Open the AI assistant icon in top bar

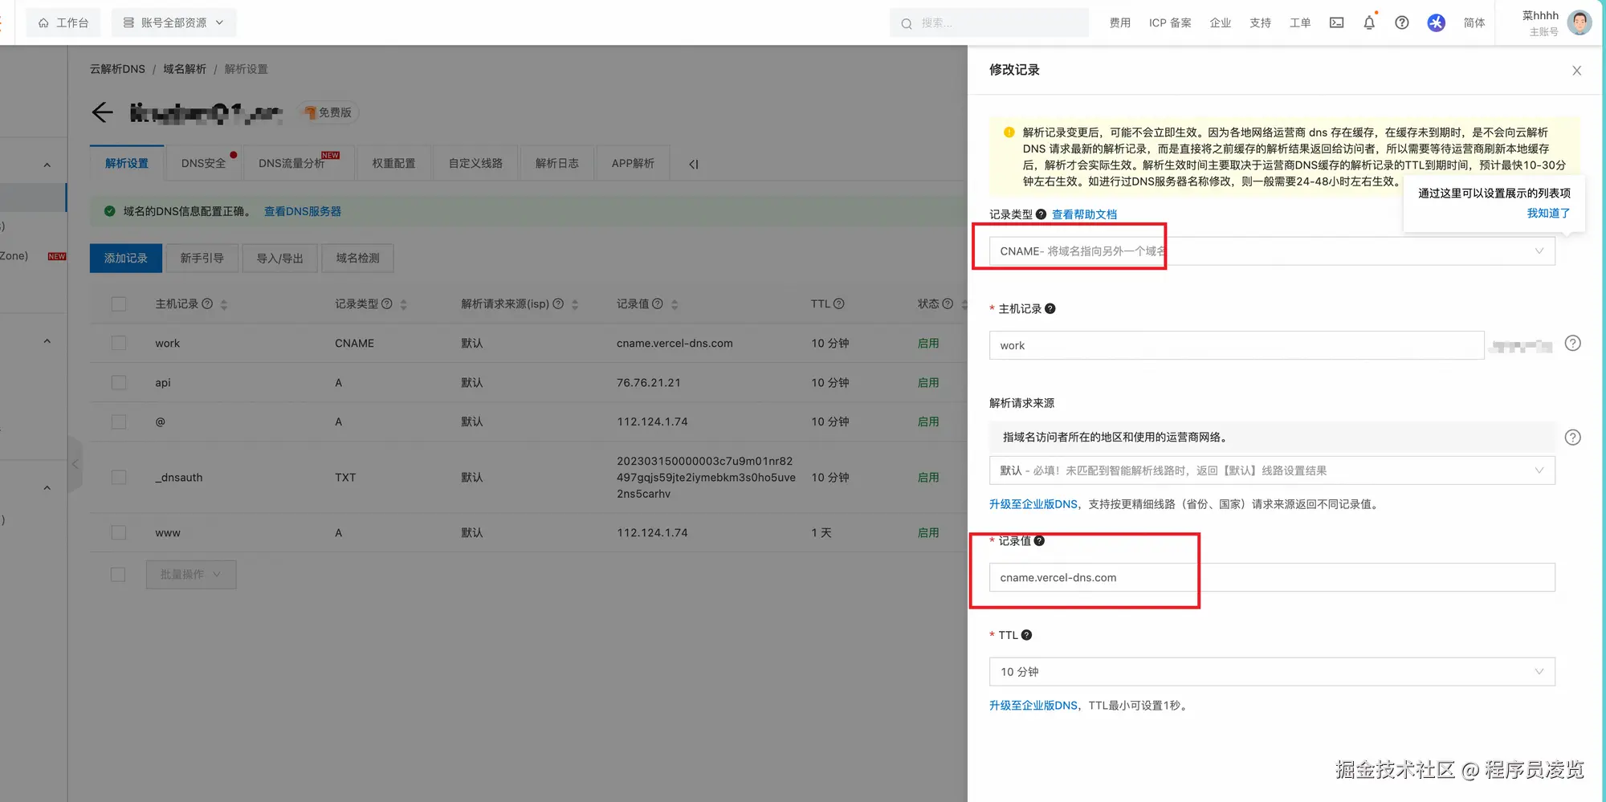pos(1437,22)
